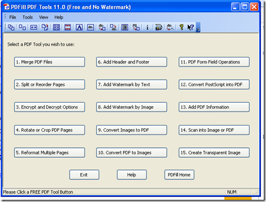Click the window resize grip corner
Image resolution: width=266 pixels, height=202 pixels.
(x=256, y=193)
